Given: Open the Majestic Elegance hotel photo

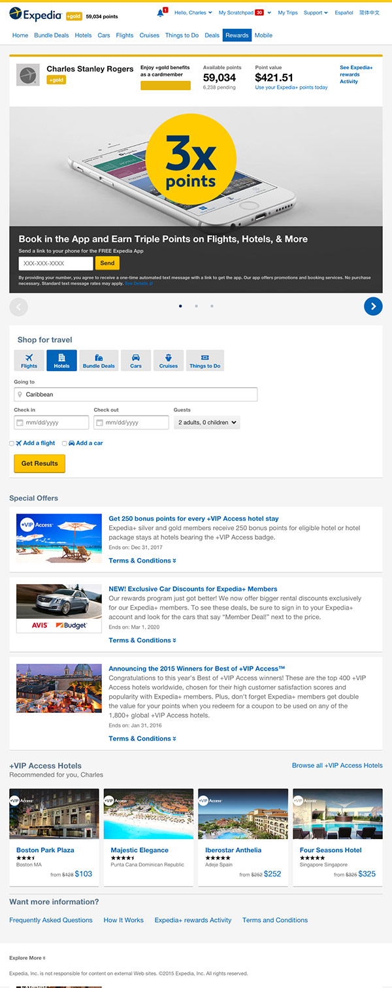Looking at the screenshot, I should click(x=148, y=814).
